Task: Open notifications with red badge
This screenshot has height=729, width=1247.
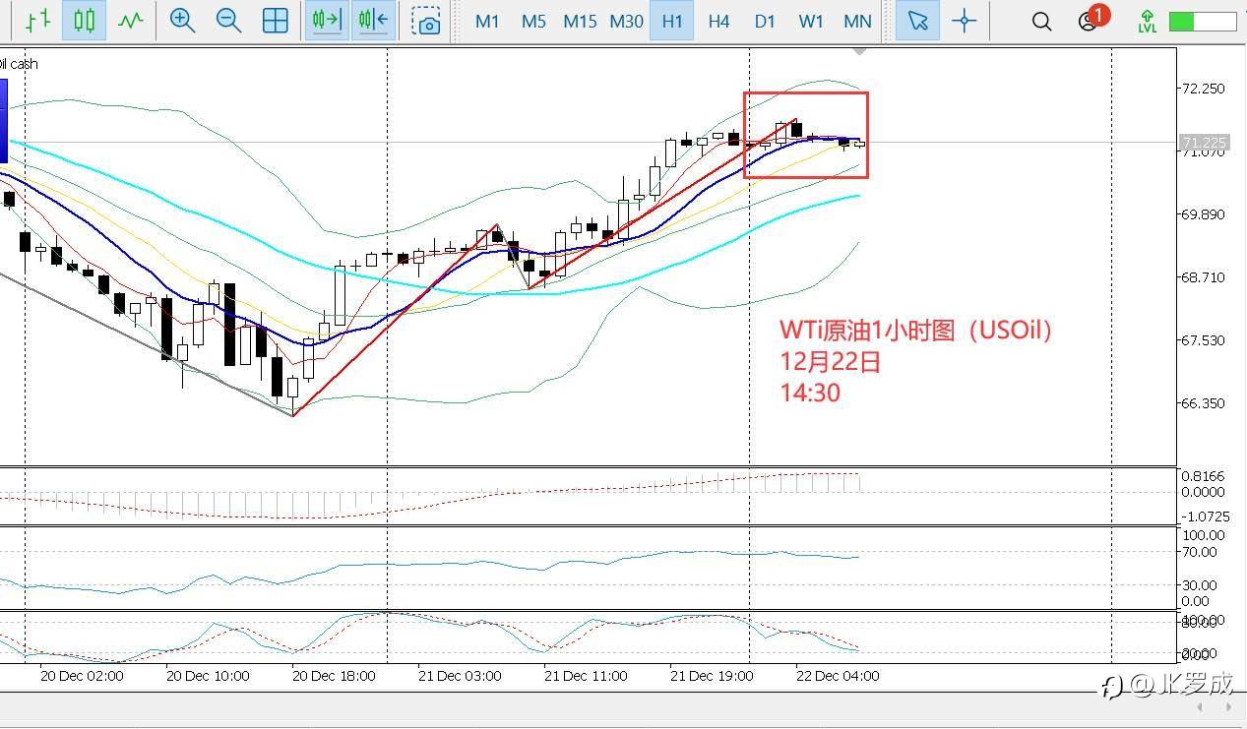Action: coord(1091,19)
